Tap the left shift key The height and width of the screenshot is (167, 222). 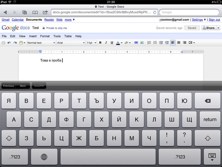coord(9,138)
